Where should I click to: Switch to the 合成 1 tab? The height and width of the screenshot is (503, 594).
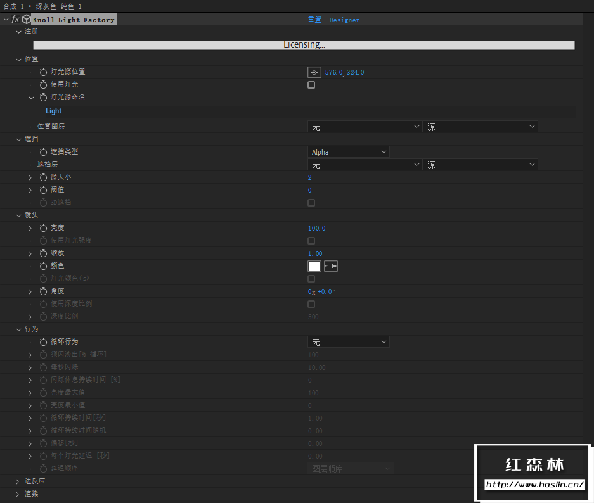click(x=14, y=6)
